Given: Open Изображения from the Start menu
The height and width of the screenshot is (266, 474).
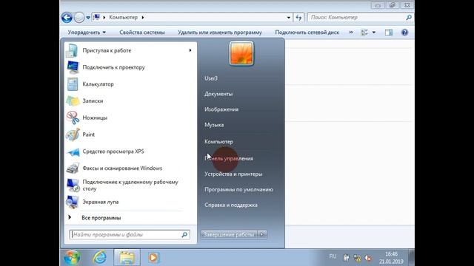Looking at the screenshot, I should [221, 109].
